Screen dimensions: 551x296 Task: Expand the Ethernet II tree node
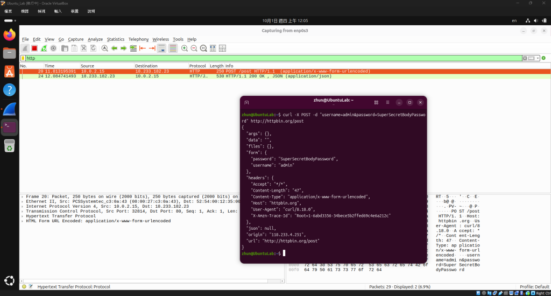[23, 202]
